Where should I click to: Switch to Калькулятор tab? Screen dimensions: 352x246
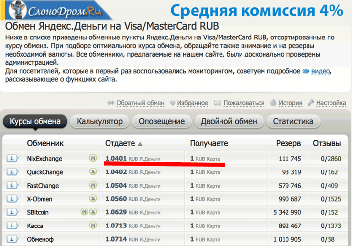pos(100,121)
